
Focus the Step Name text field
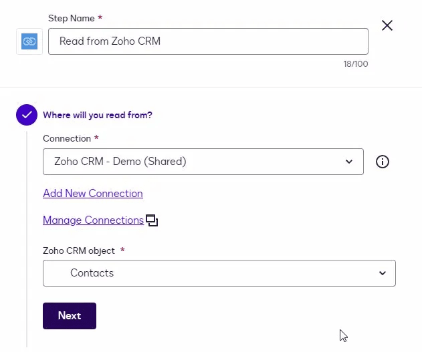(x=208, y=41)
